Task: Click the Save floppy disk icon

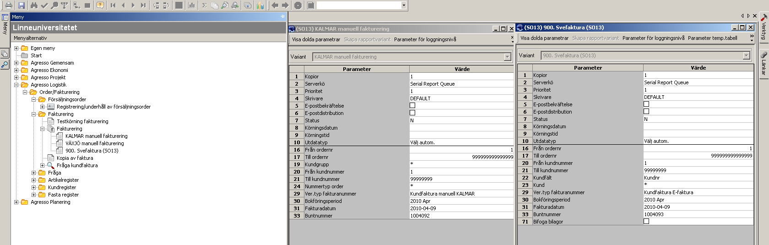Action: pos(21,5)
